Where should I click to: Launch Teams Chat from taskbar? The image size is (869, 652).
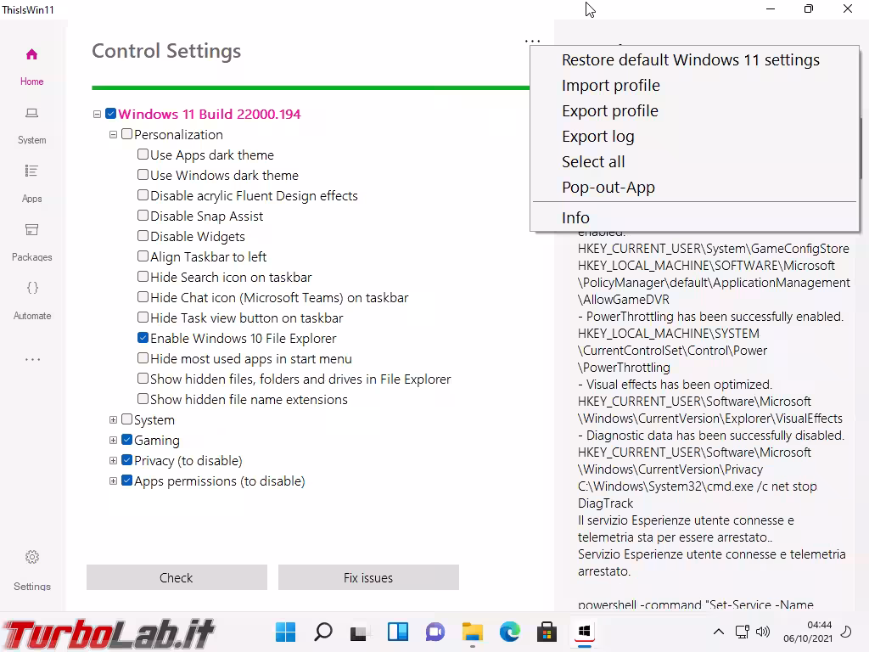point(435,632)
